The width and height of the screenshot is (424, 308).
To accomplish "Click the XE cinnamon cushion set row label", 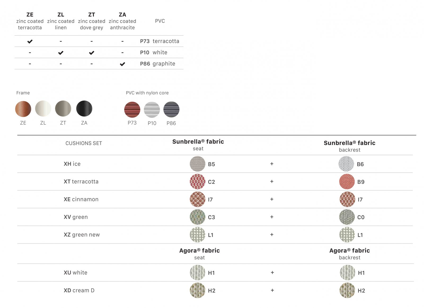I will tap(81, 199).
